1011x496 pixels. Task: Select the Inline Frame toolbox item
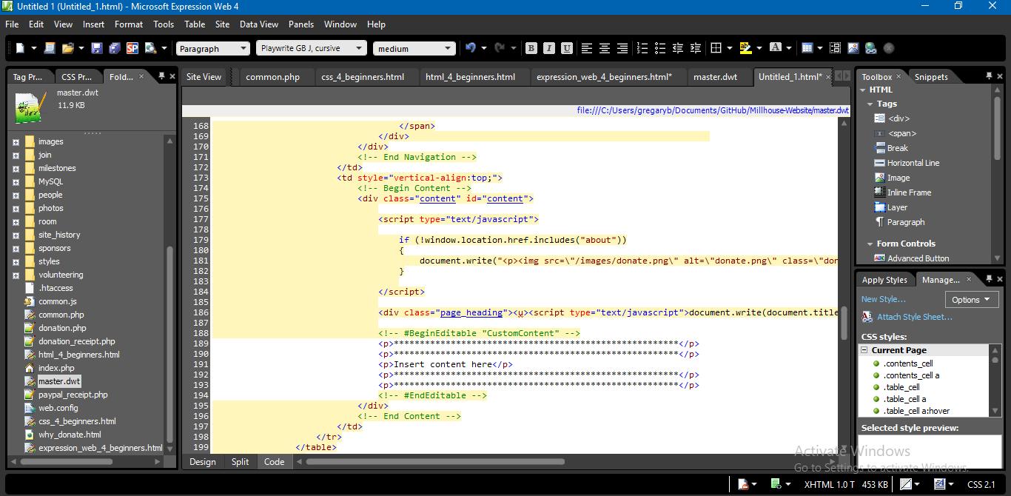pyautogui.click(x=909, y=192)
